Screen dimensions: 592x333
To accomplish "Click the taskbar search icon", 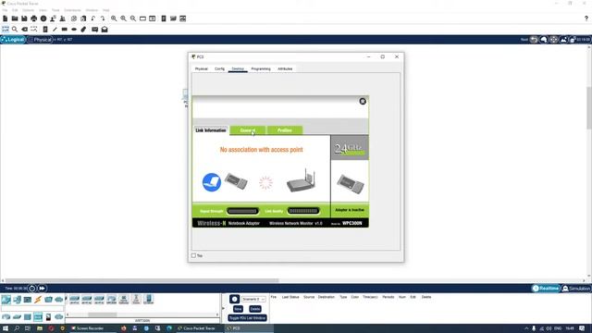I will tap(17, 328).
